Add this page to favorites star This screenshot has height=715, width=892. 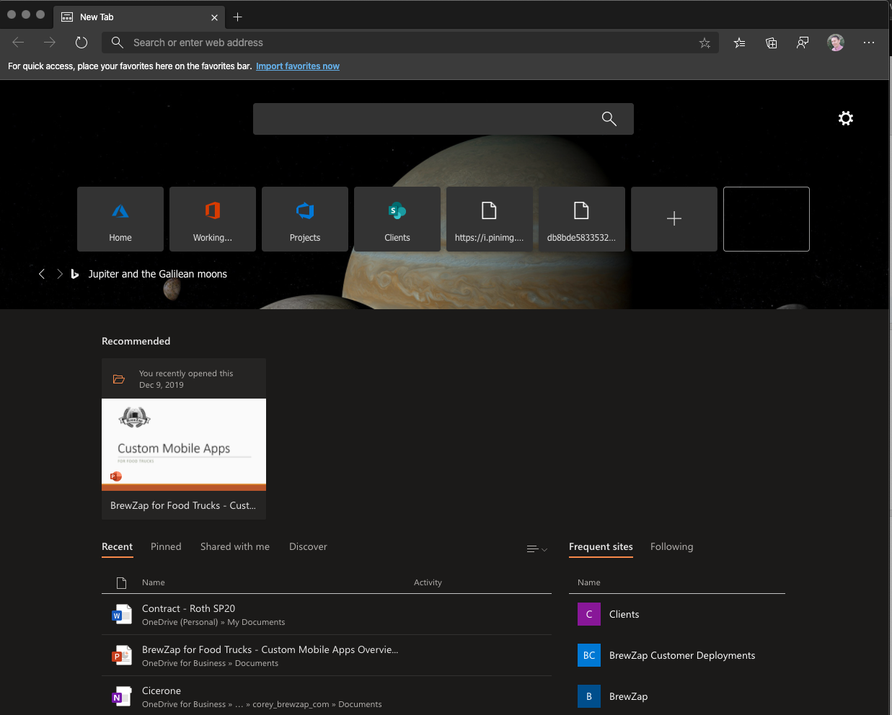tap(705, 43)
